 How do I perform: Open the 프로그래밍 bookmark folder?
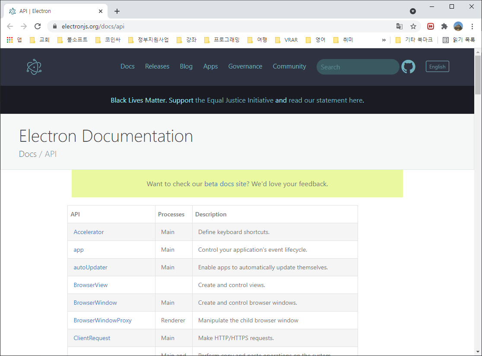(x=222, y=40)
